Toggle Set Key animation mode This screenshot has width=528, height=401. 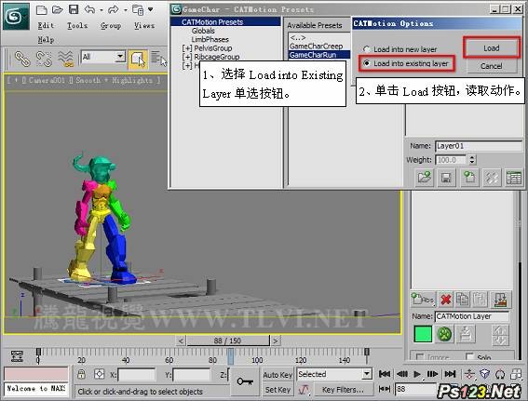point(278,390)
